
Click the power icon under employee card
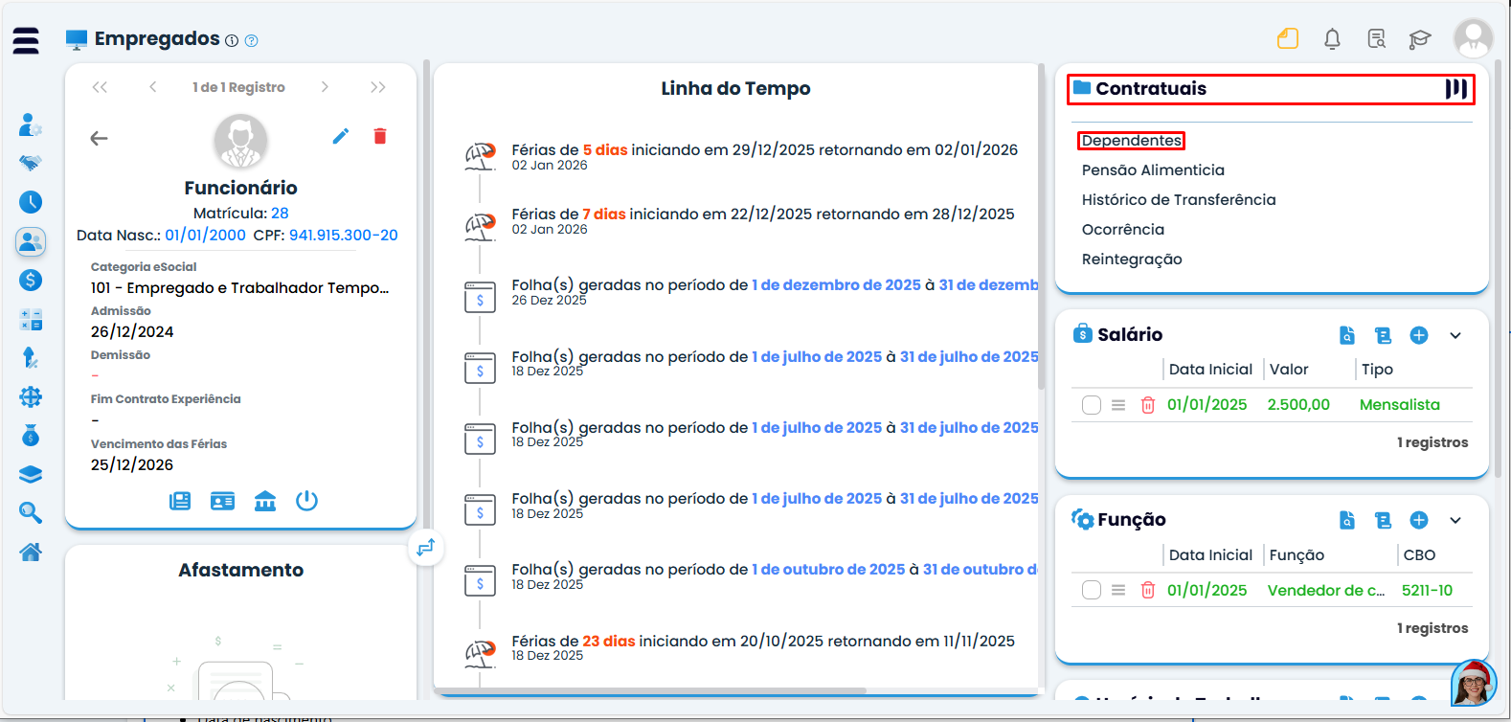[x=306, y=501]
